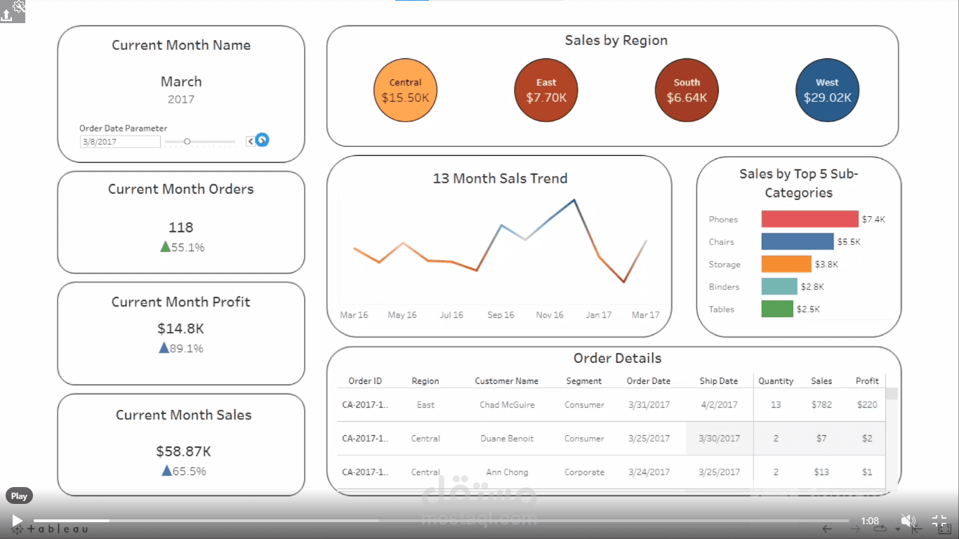Select the East region circle
This screenshot has height=539, width=959.
[546, 91]
